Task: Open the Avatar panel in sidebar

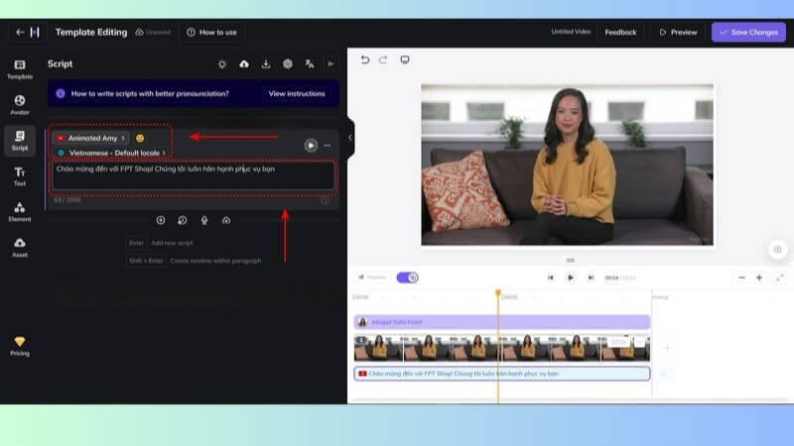Action: coord(19,104)
